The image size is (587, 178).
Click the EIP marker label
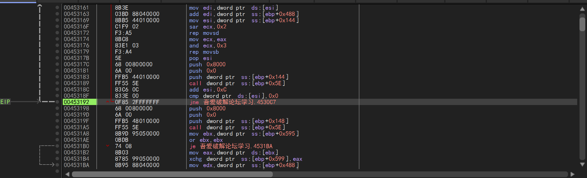click(x=5, y=102)
